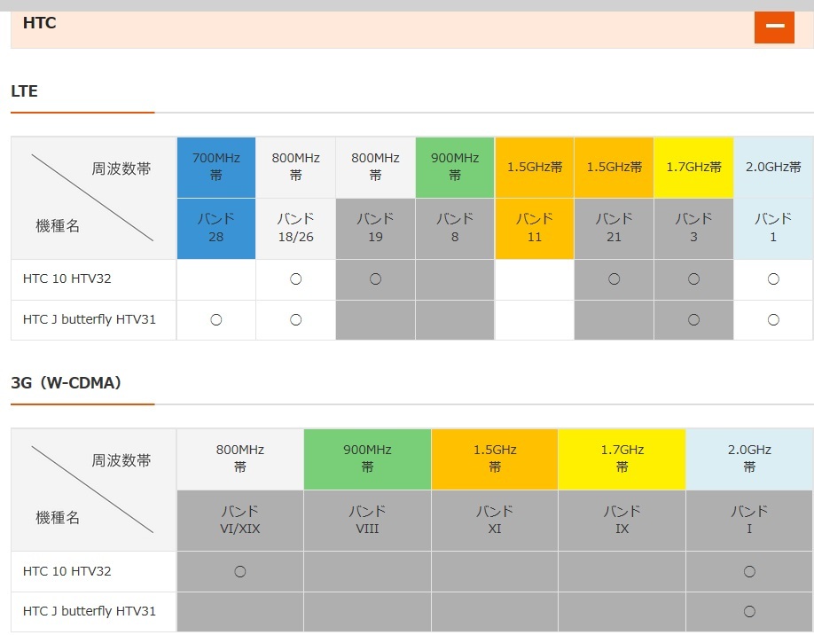Click the Band 18/26 cell in the LTE table
The image size is (814, 635).
(295, 228)
